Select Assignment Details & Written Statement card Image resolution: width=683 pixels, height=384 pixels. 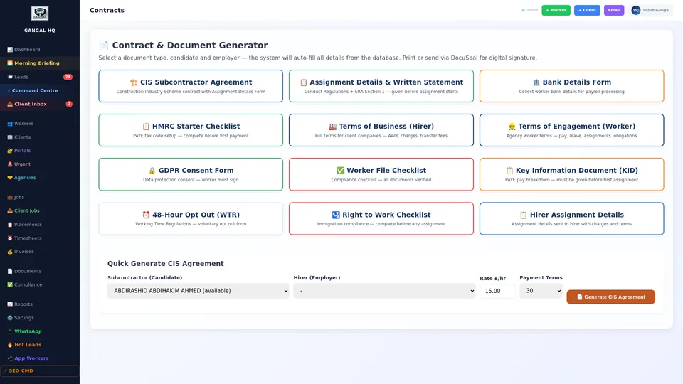coord(381,86)
